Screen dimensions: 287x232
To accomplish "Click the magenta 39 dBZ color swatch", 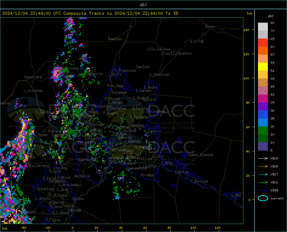I will 263,99.
